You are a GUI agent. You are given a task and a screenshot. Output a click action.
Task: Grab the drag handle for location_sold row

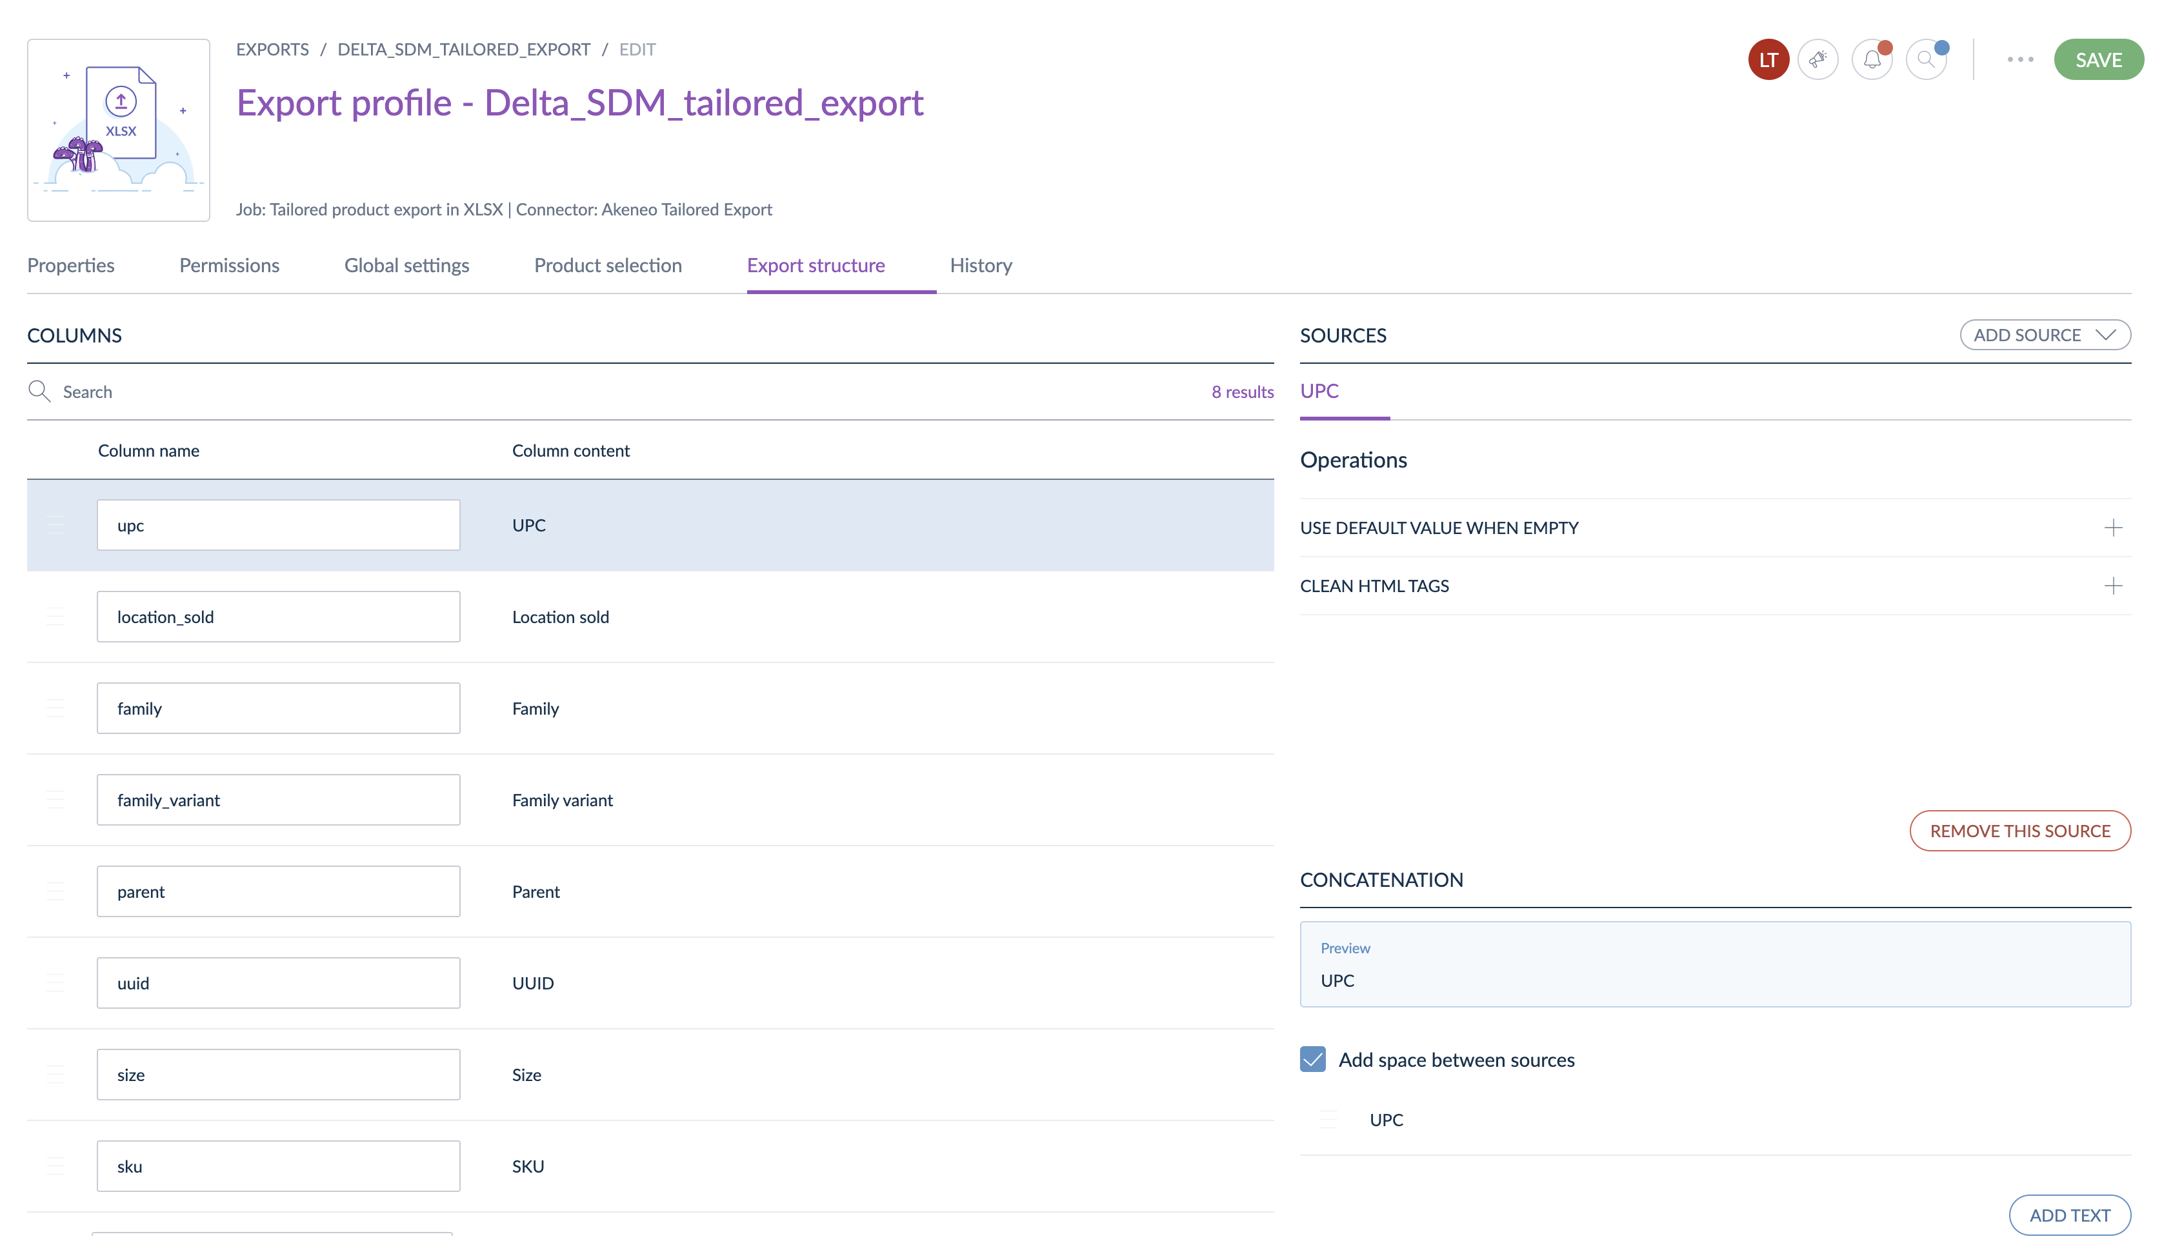pos(55,617)
